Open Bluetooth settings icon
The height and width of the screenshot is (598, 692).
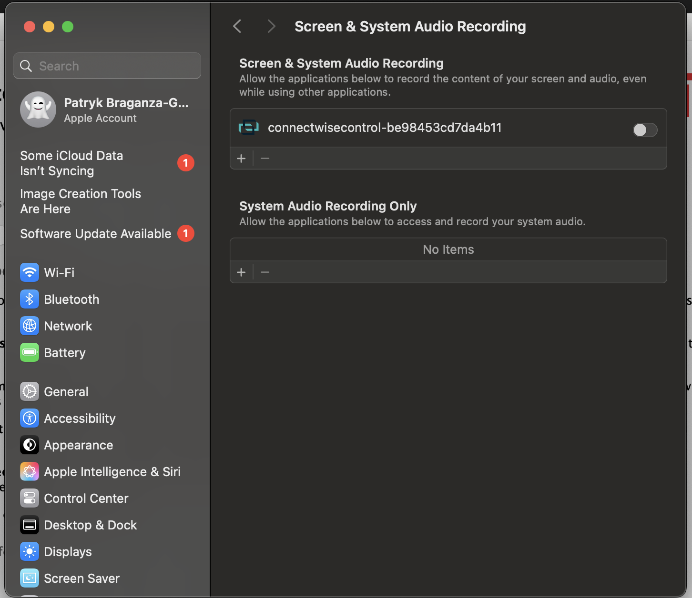click(x=30, y=299)
